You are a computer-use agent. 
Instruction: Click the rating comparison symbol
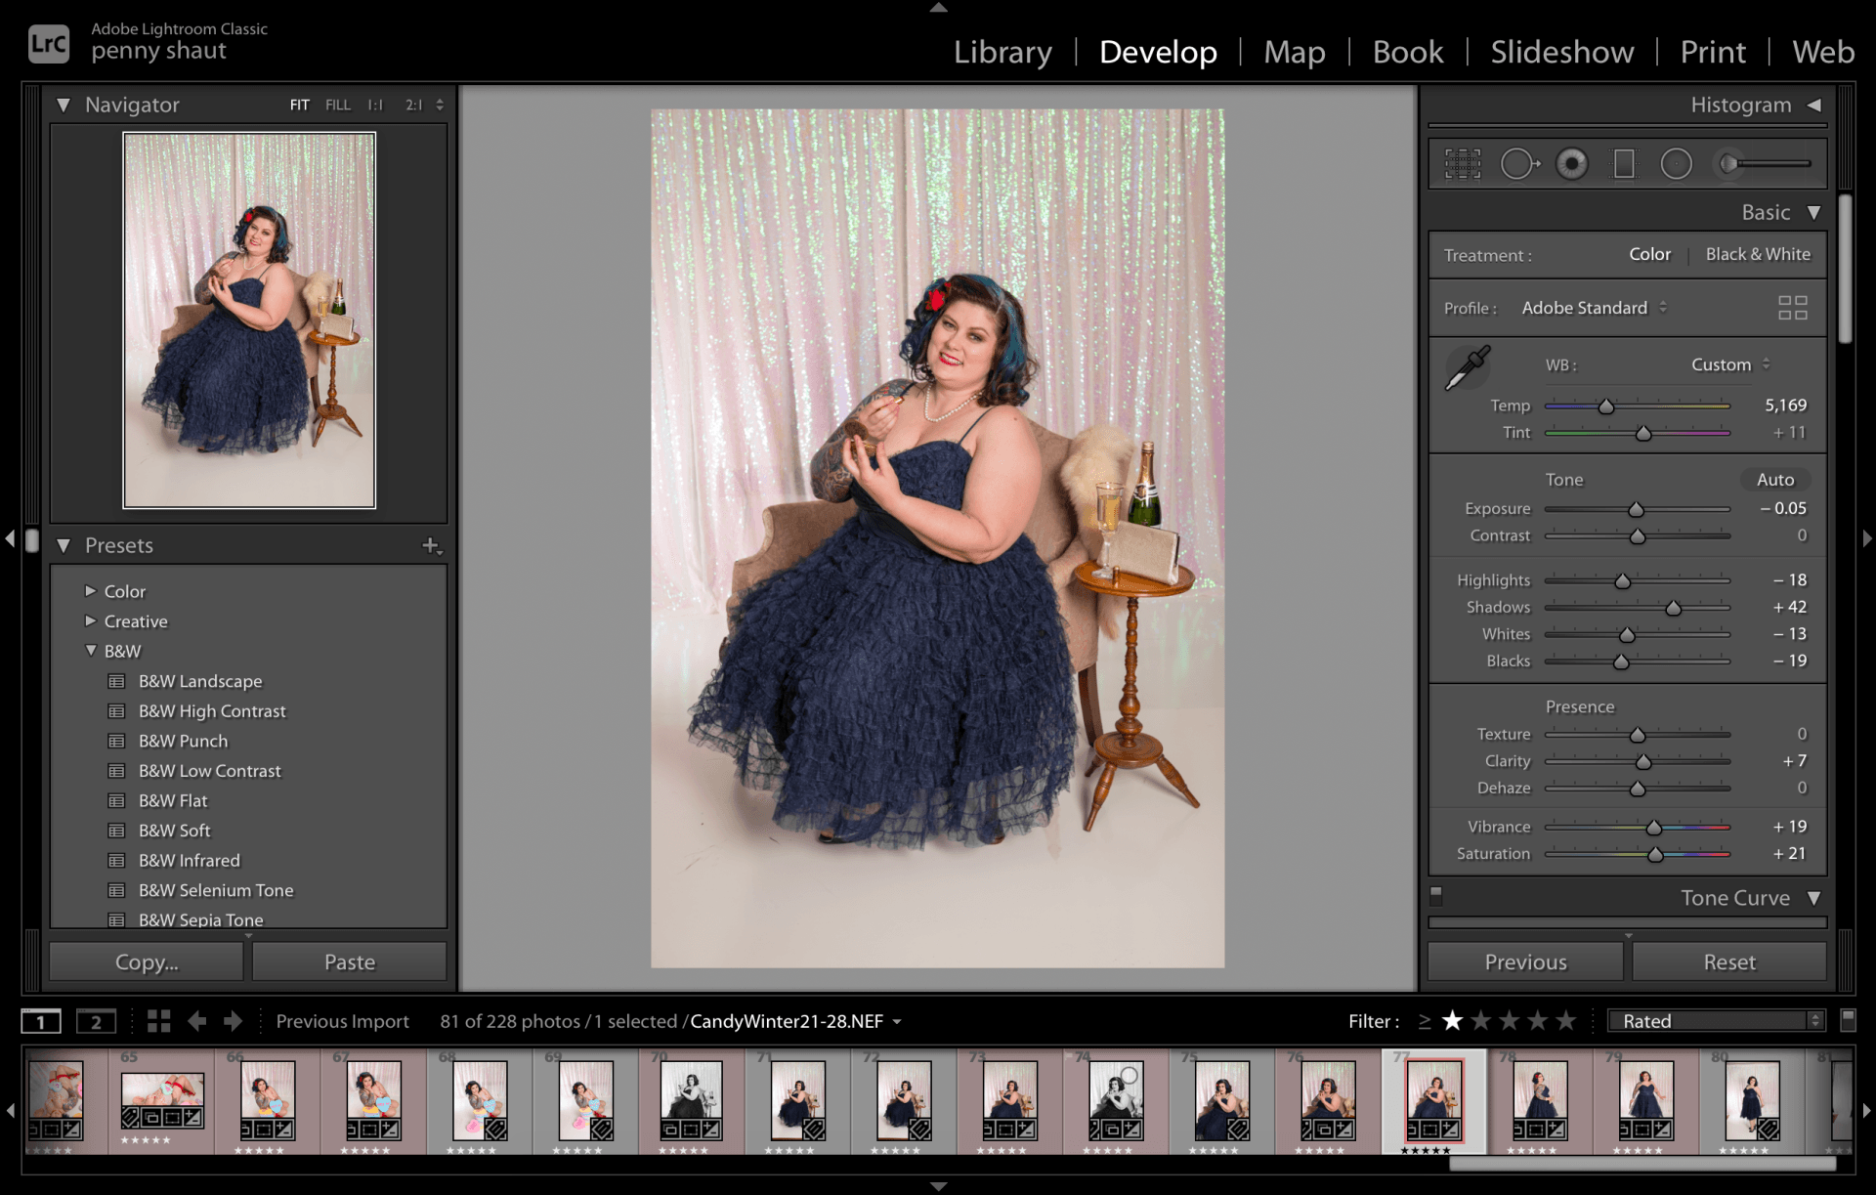coord(1425,1021)
